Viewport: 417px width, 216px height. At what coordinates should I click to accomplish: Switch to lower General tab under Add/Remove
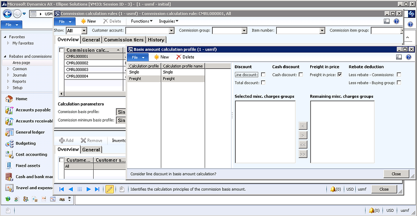coord(91,150)
